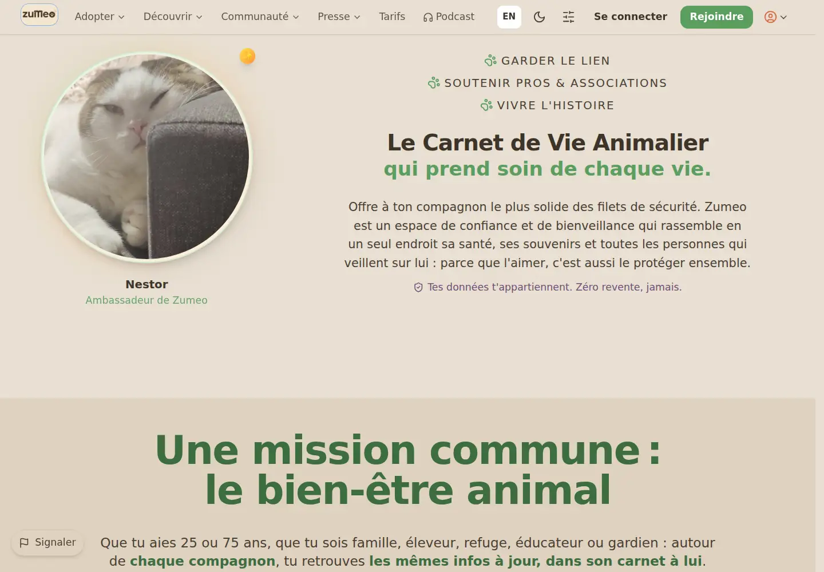Click the Nestor name label
The width and height of the screenshot is (824, 572).
pos(146,284)
